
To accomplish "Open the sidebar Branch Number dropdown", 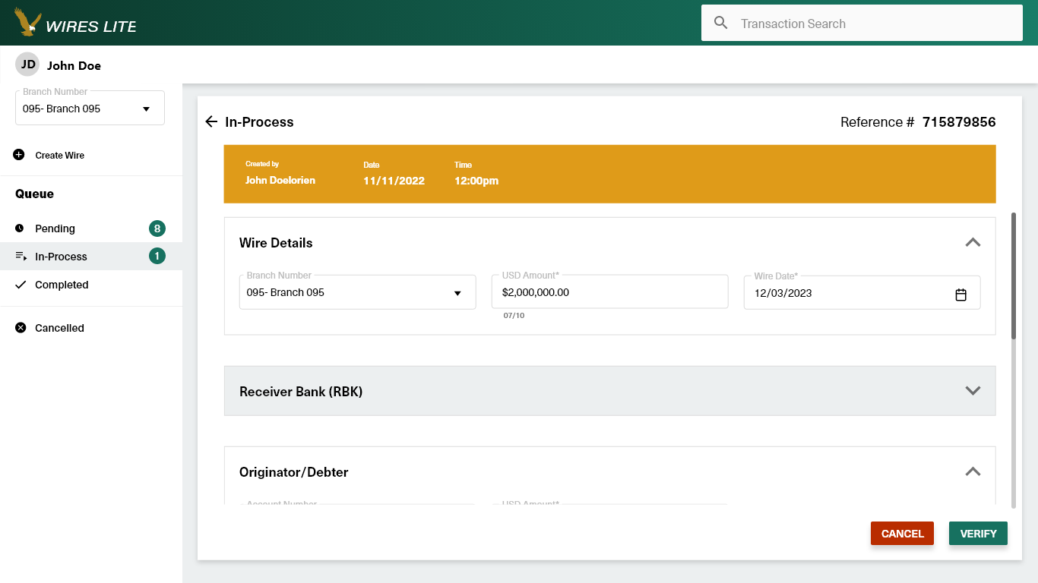I will point(90,109).
